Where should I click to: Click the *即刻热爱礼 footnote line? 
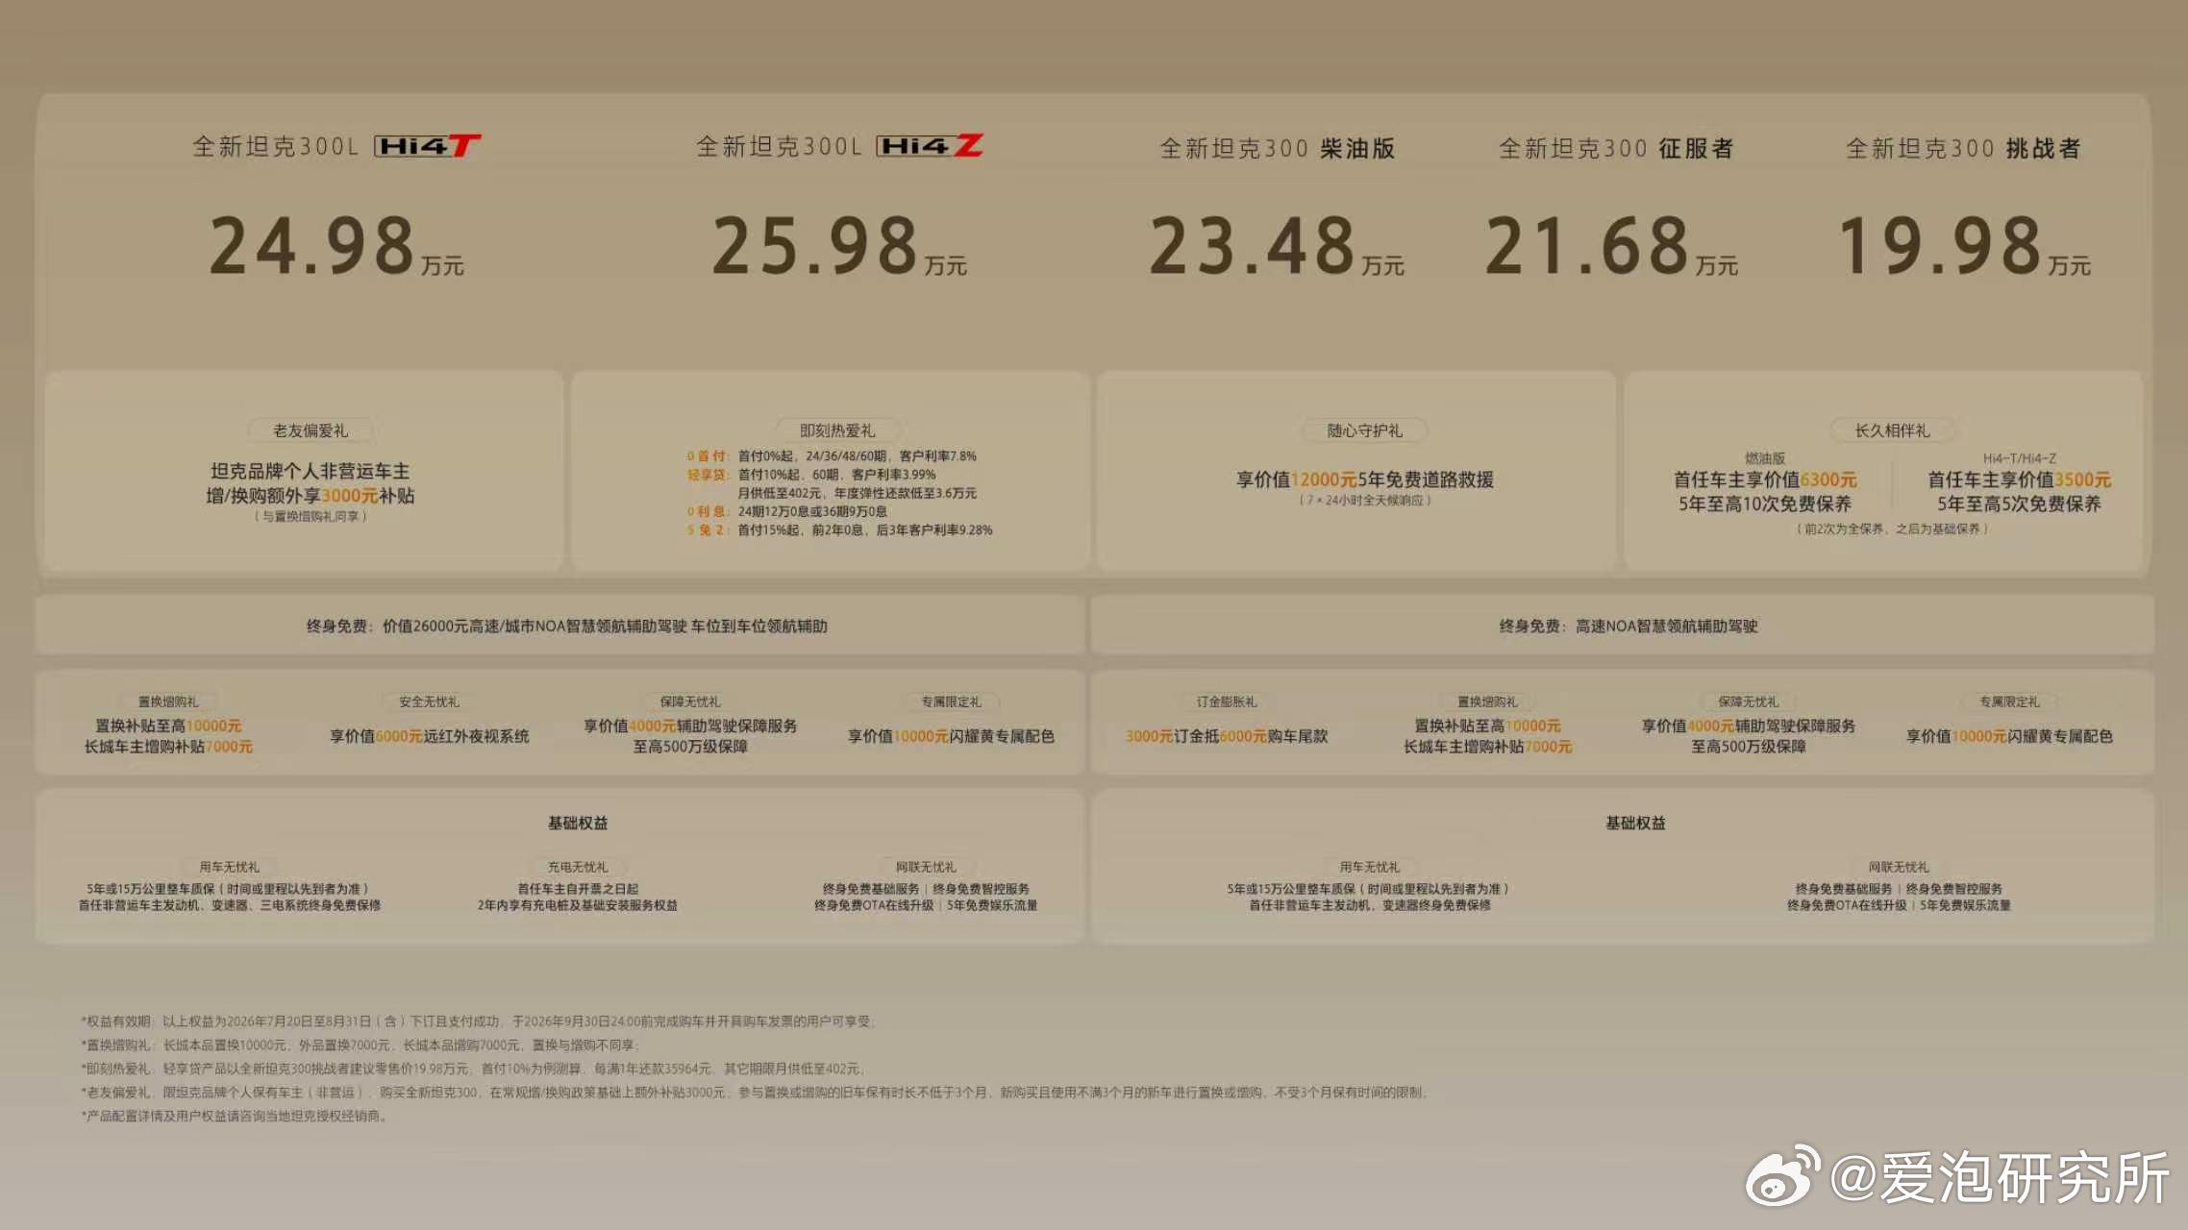[473, 1069]
